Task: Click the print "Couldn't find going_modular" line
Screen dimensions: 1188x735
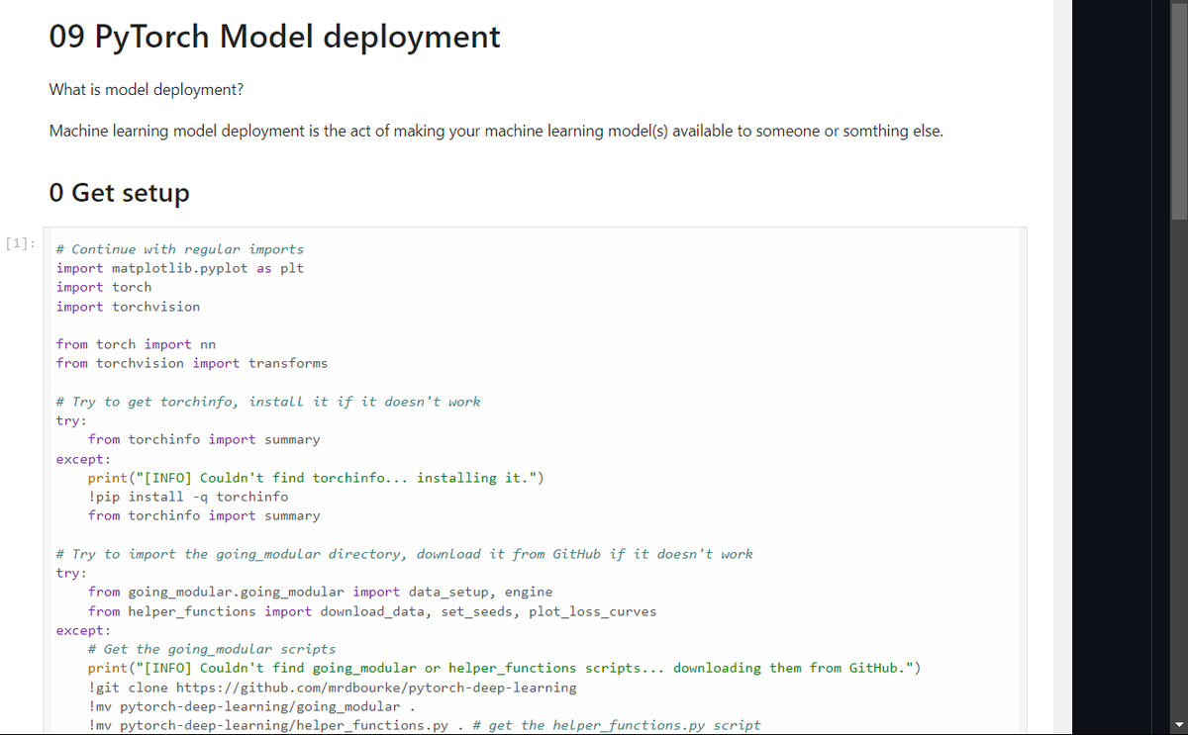Action: pyautogui.click(x=505, y=668)
